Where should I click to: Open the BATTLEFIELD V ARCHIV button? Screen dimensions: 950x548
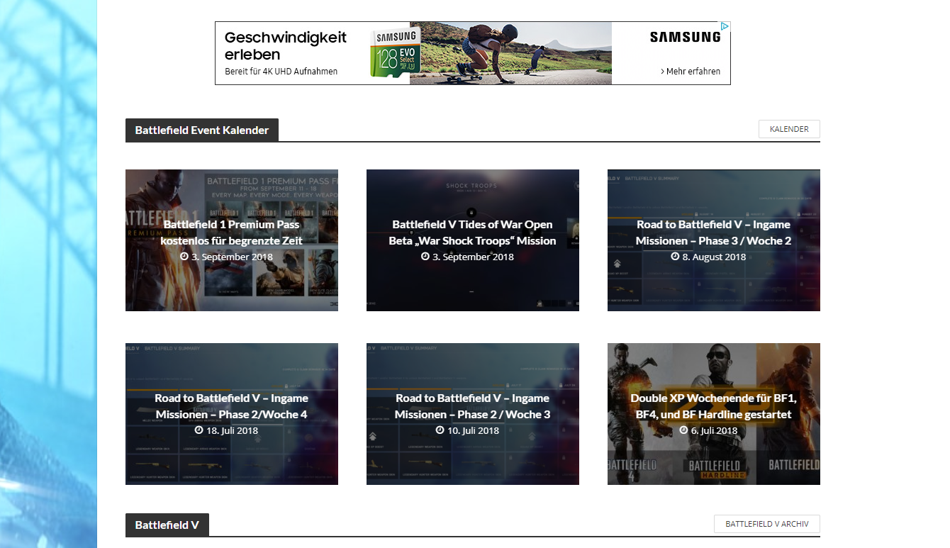(x=766, y=524)
